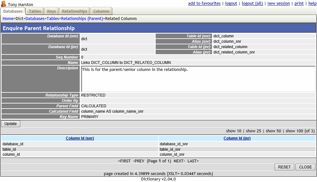
Task: Open Databases breadcrumb link
Action: point(35,19)
